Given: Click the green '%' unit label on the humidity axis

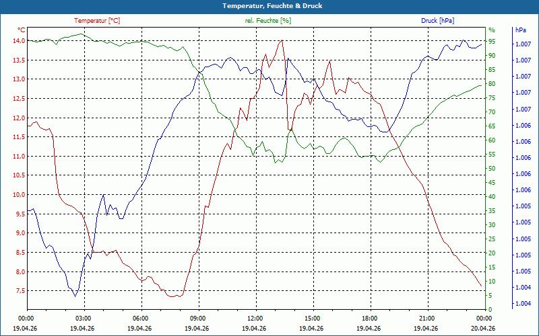Looking at the screenshot, I should pyautogui.click(x=492, y=30).
